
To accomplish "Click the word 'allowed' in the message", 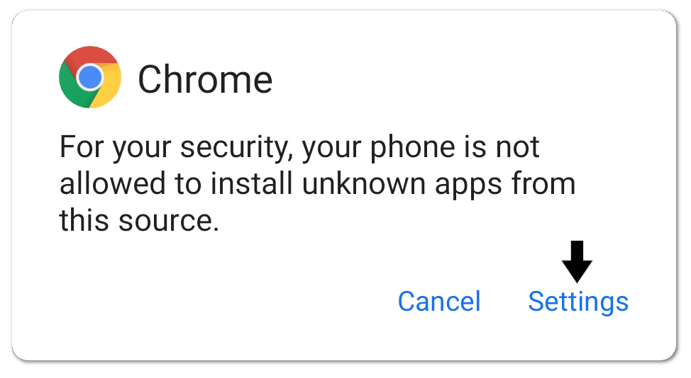I will [113, 183].
